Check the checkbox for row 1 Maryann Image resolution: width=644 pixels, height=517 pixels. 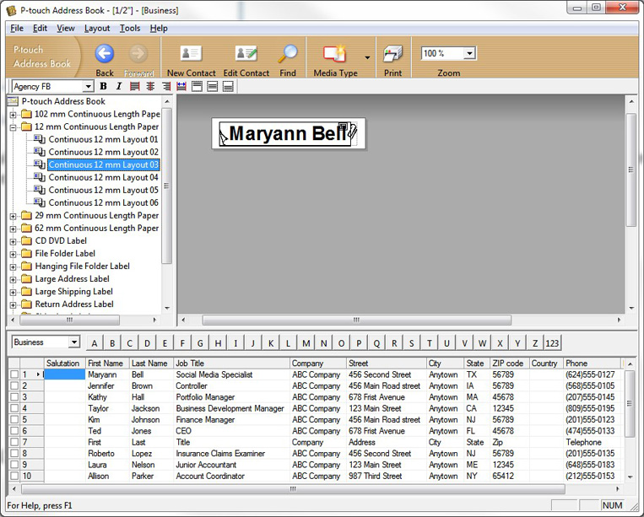click(14, 374)
